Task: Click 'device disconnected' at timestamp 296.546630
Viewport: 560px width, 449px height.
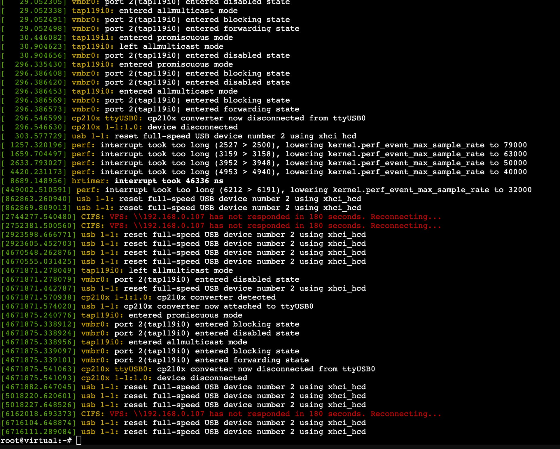Action: (x=192, y=127)
